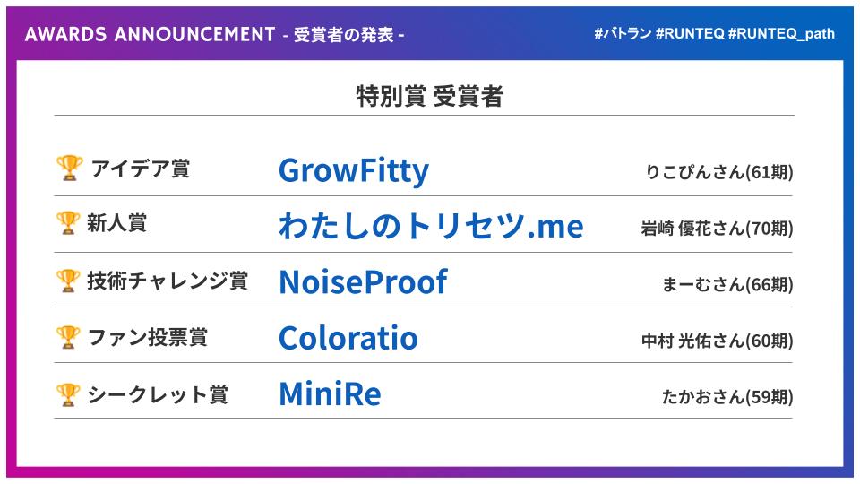Click the trophy icon beside シークレット賞
860x484 pixels.
(x=68, y=394)
